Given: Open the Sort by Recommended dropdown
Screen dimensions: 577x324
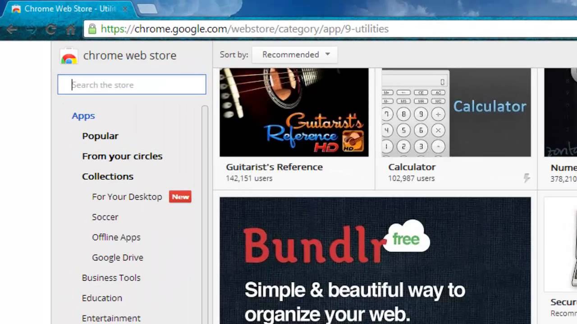Looking at the screenshot, I should click(x=296, y=54).
